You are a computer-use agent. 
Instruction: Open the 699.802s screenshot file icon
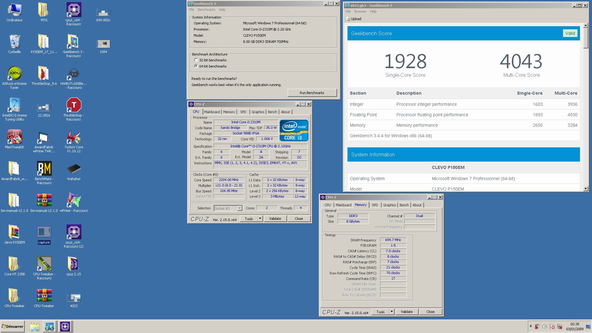point(103,14)
